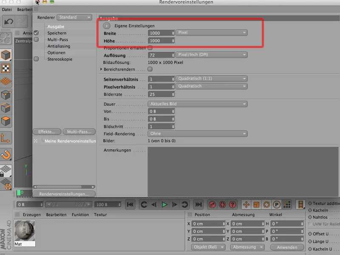Toggle the Stereoskopie checkbox

pos(36,59)
